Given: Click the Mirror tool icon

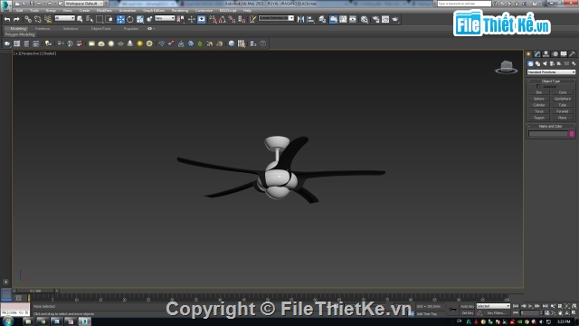Looking at the screenshot, I should pyautogui.click(x=301, y=19).
